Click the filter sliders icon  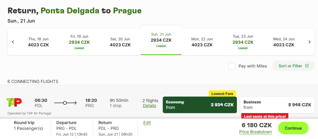point(307,66)
